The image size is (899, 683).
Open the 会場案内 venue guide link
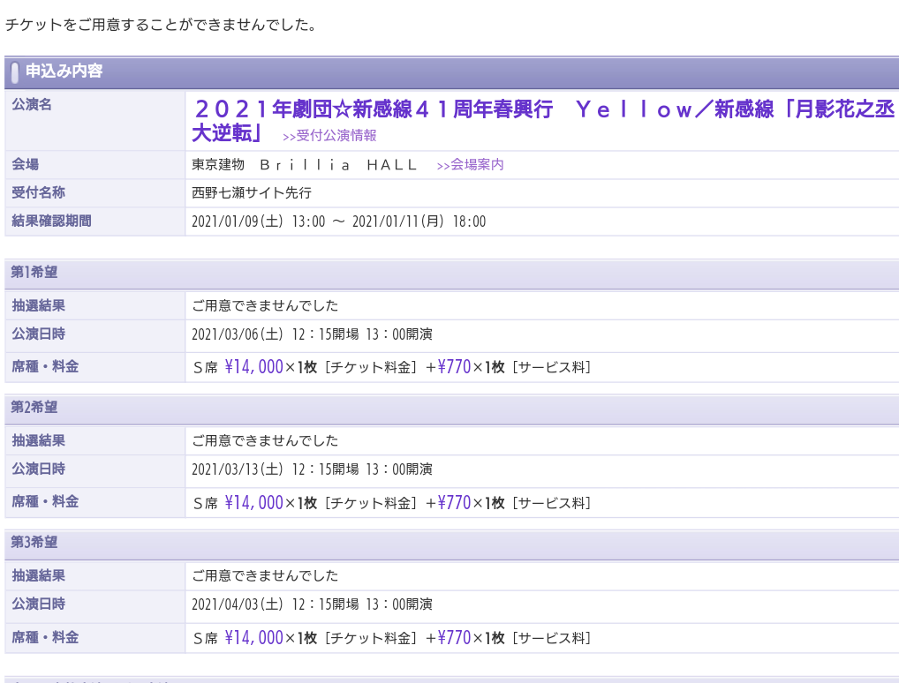[470, 165]
